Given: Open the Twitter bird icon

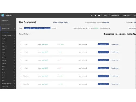Looking at the screenshot, I should 95,16.
